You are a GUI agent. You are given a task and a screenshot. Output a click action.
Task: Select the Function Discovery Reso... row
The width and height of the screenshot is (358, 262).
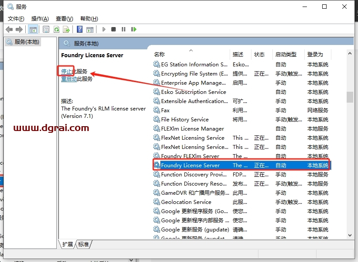coord(241,183)
